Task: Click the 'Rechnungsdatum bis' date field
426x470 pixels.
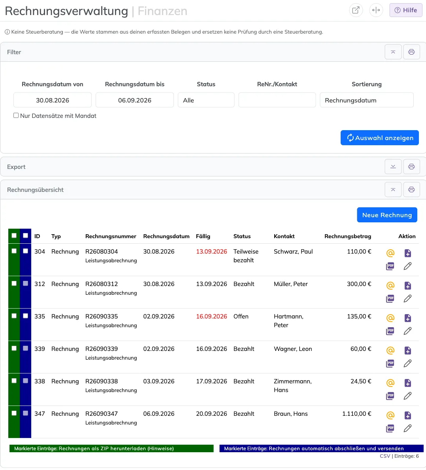Action: [135, 100]
